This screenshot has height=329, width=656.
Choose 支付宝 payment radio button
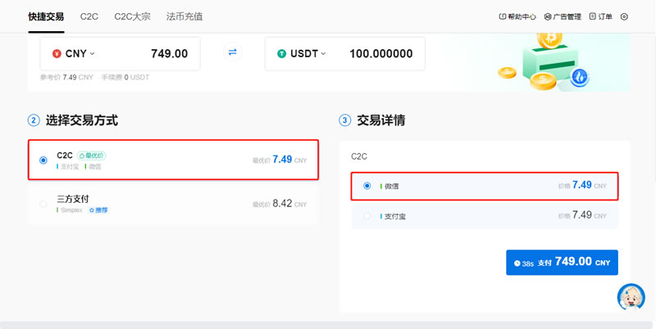tap(367, 215)
